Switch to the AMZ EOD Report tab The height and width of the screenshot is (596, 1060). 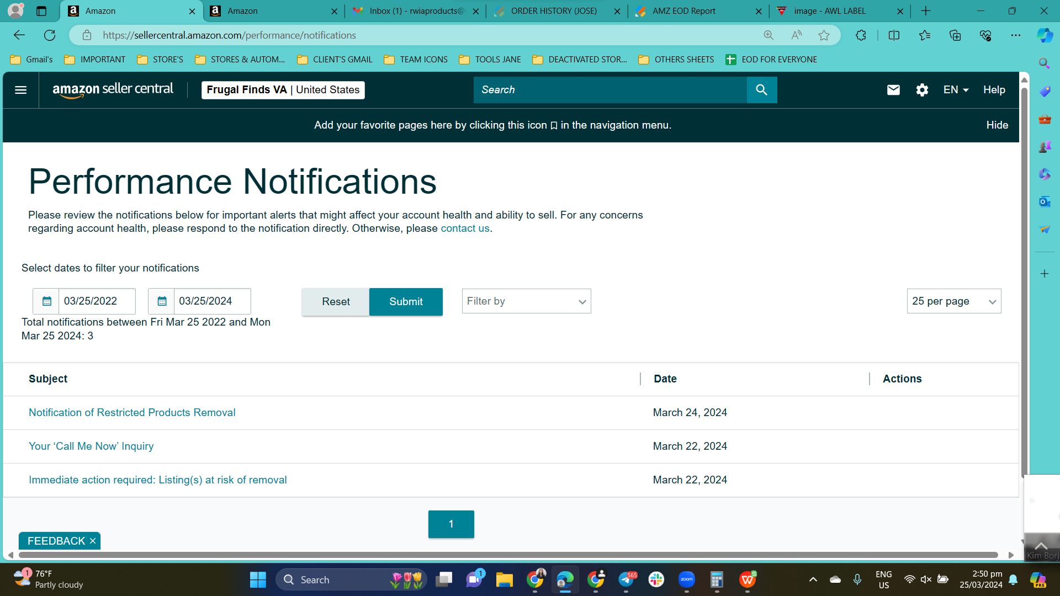pos(698,11)
